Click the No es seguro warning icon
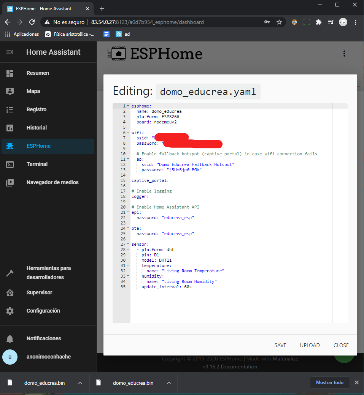Screen dimensions: 364x395 click(47, 22)
